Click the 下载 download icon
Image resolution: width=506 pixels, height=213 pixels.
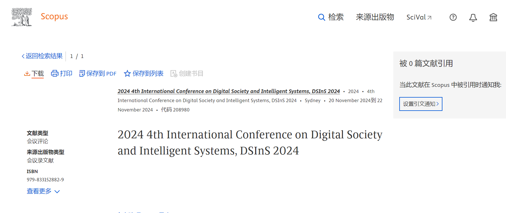[x=27, y=74]
